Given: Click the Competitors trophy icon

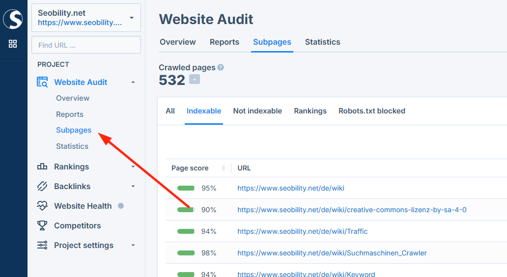Looking at the screenshot, I should pyautogui.click(x=43, y=225).
